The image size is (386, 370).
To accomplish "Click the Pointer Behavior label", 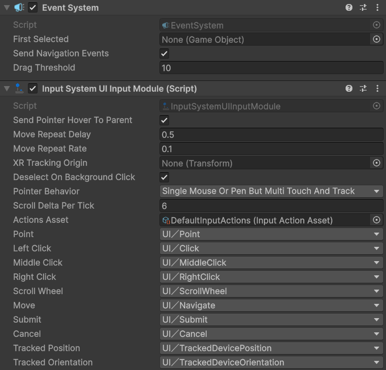I will tap(46, 192).
